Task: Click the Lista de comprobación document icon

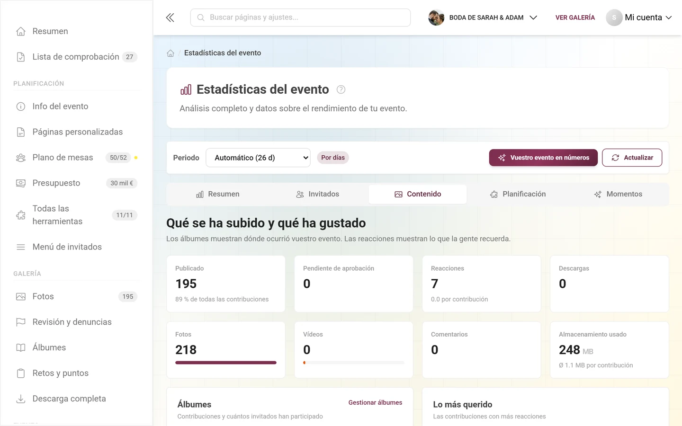Action: 21,57
